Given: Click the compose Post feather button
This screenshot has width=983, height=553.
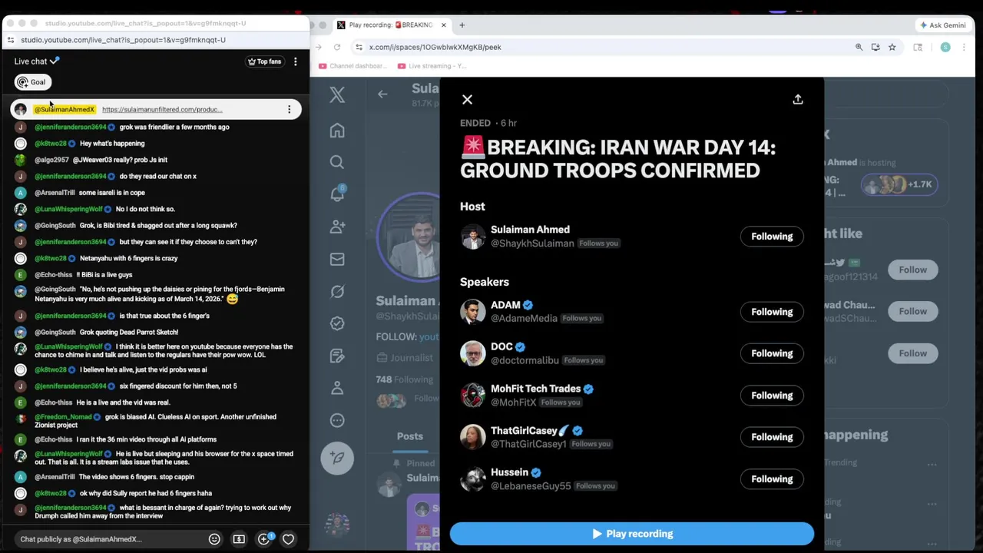Looking at the screenshot, I should click(x=337, y=457).
